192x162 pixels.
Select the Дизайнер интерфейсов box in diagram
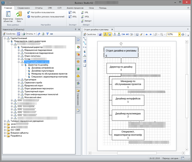pyautogui.click(x=128, y=100)
